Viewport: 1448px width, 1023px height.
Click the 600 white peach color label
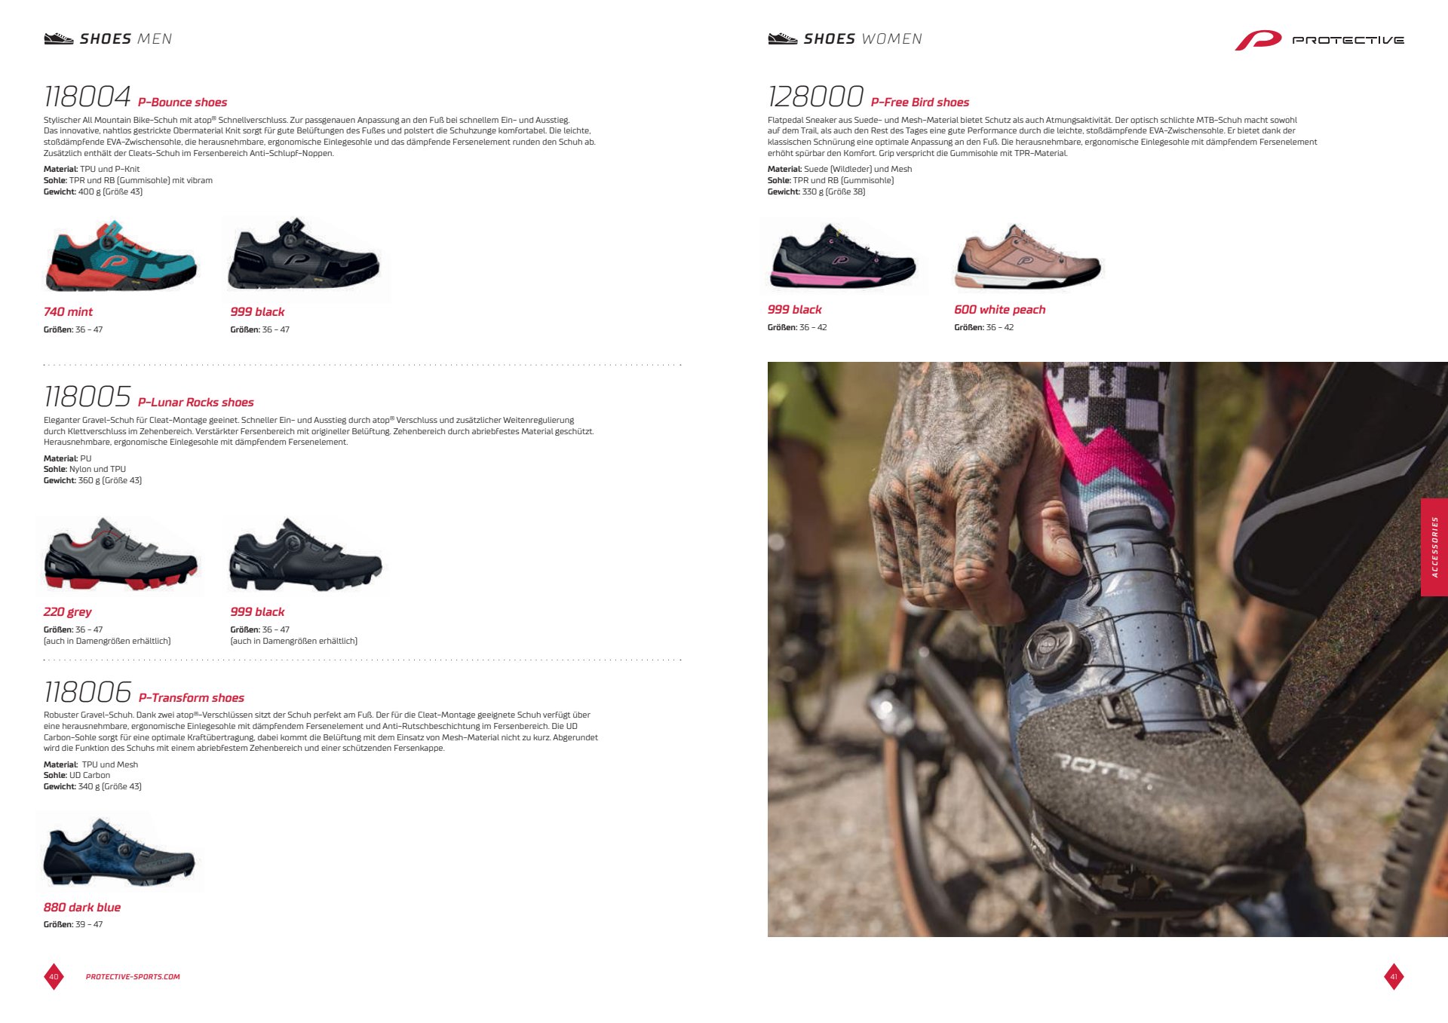[x=1000, y=310]
